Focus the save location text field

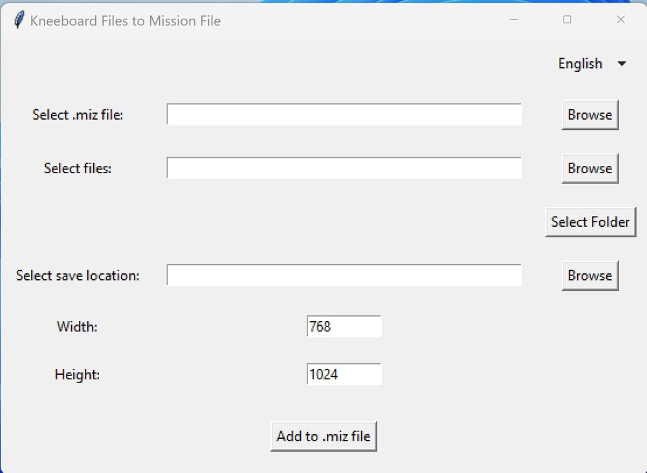(344, 275)
